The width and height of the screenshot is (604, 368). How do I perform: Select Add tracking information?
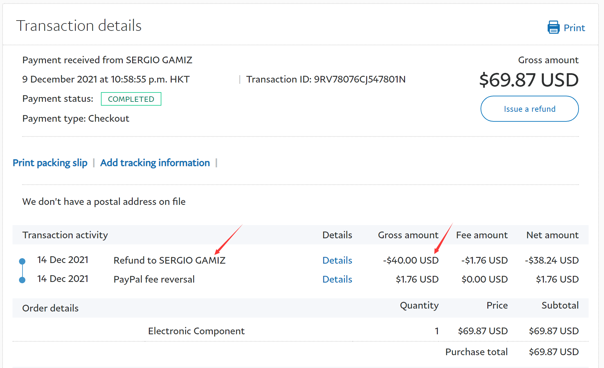tap(155, 163)
